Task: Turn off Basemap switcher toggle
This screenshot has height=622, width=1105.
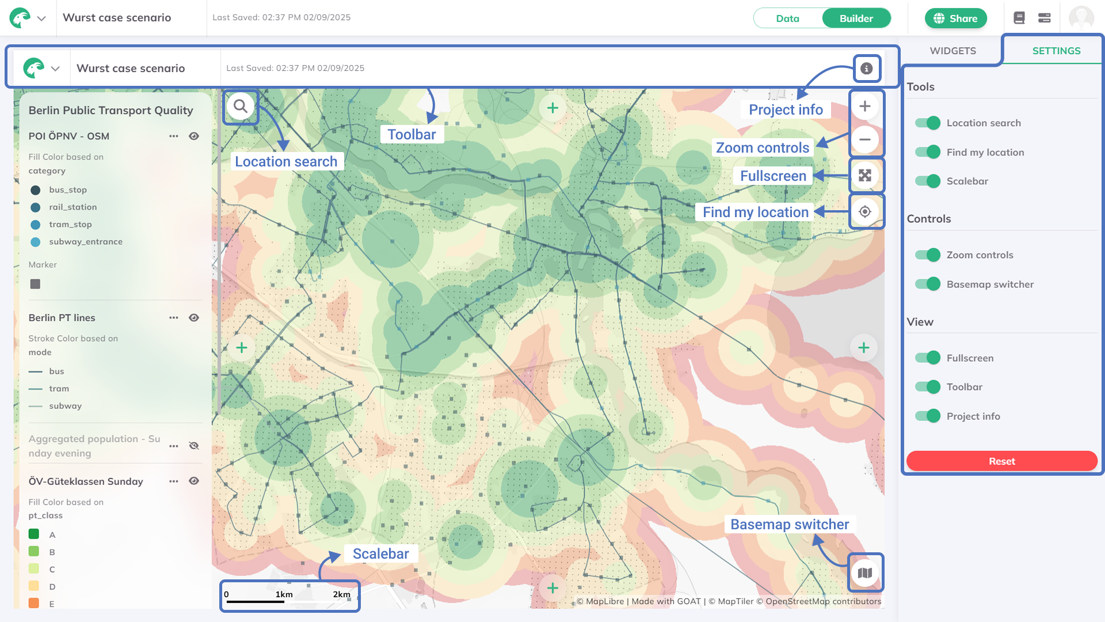Action: [x=928, y=284]
